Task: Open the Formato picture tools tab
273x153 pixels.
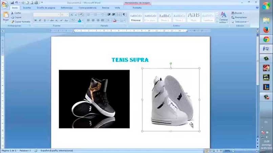Action: [137, 8]
